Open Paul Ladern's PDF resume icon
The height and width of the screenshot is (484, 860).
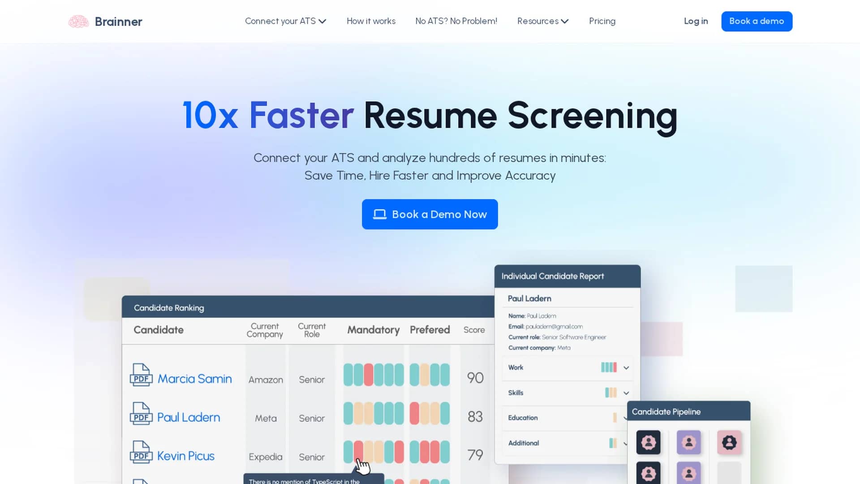click(141, 413)
